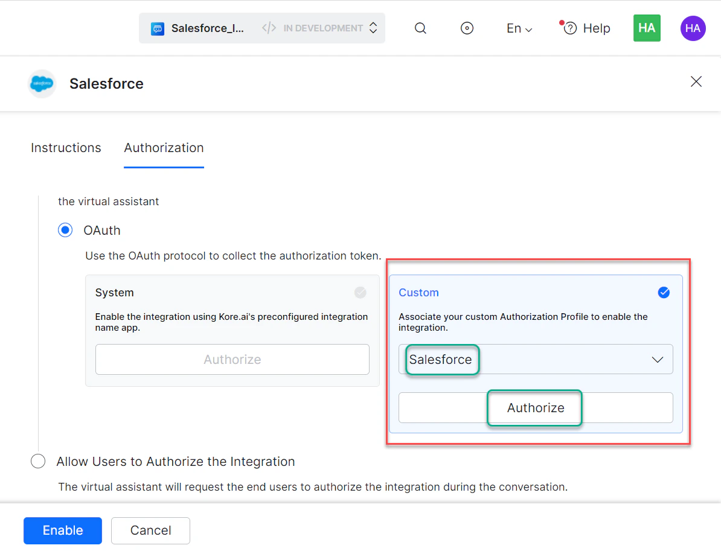Click the blue checkmark on the Custom card
The height and width of the screenshot is (551, 721).
(x=664, y=293)
